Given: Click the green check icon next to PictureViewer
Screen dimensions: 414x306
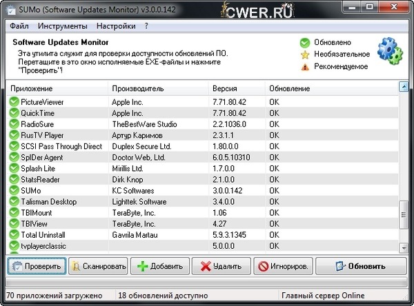Looking at the screenshot, I should tap(14, 102).
